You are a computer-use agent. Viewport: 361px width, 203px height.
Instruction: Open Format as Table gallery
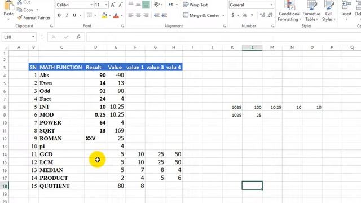click(311, 11)
